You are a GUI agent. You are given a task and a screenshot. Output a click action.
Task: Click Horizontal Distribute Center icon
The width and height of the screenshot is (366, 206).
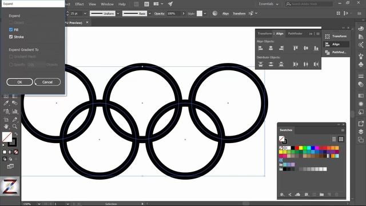(x=306, y=64)
